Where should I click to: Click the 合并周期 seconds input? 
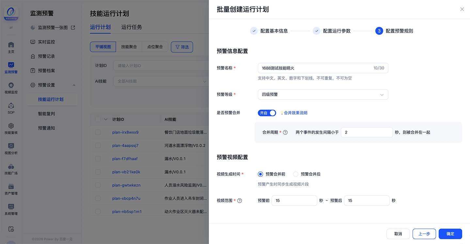coord(367,132)
